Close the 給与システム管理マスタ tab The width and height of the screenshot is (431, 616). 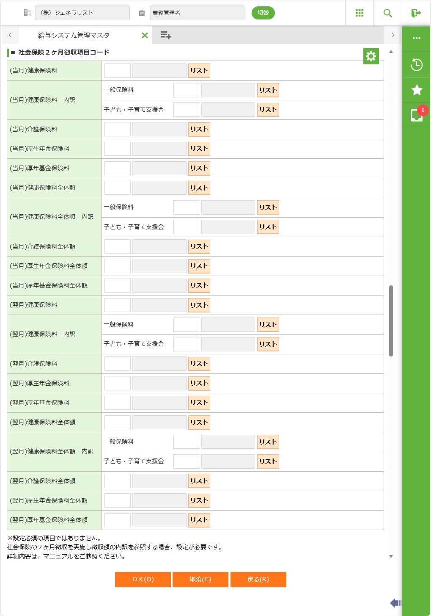click(145, 36)
